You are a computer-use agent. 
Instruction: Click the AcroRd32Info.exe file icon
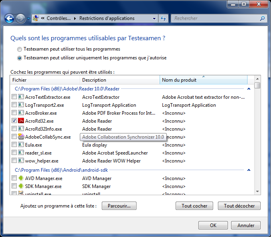pos(21,129)
